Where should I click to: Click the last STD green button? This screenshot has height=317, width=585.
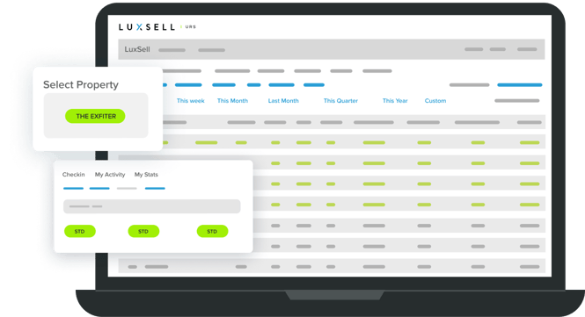(x=212, y=231)
